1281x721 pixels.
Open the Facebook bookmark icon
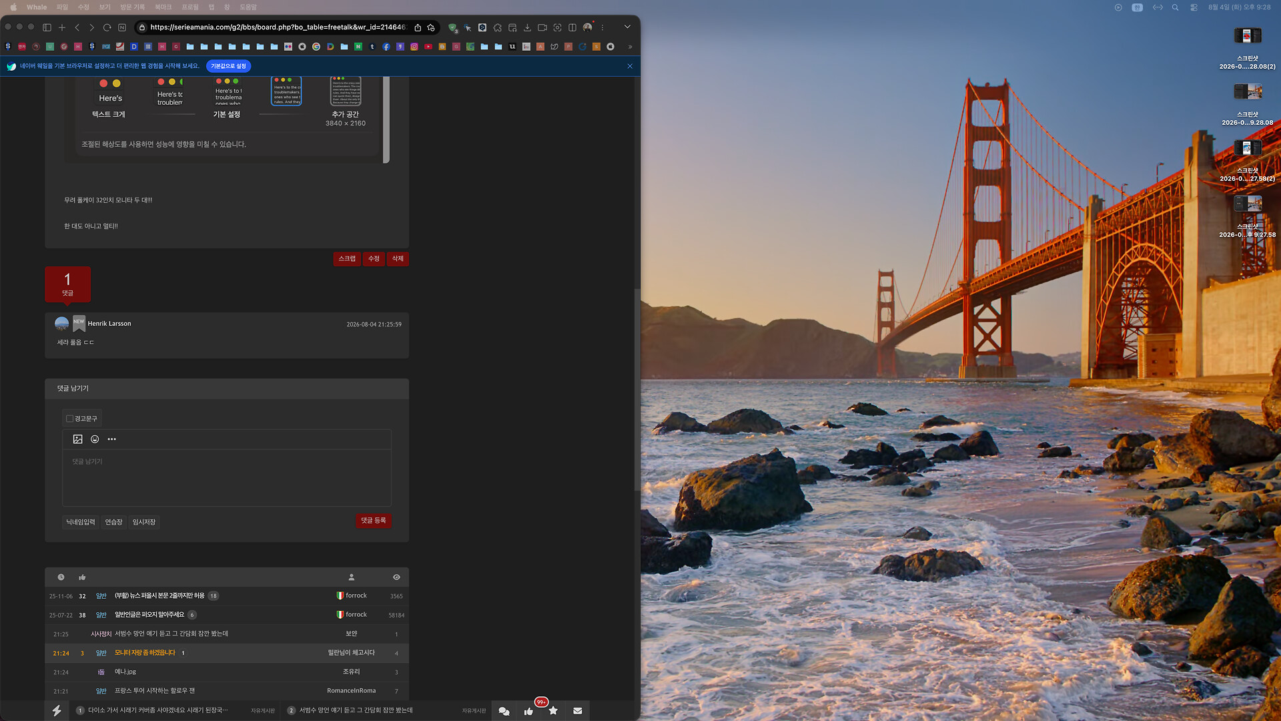click(x=386, y=47)
